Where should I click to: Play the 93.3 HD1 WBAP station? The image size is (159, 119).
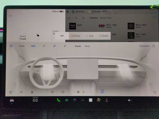pos(108,26)
